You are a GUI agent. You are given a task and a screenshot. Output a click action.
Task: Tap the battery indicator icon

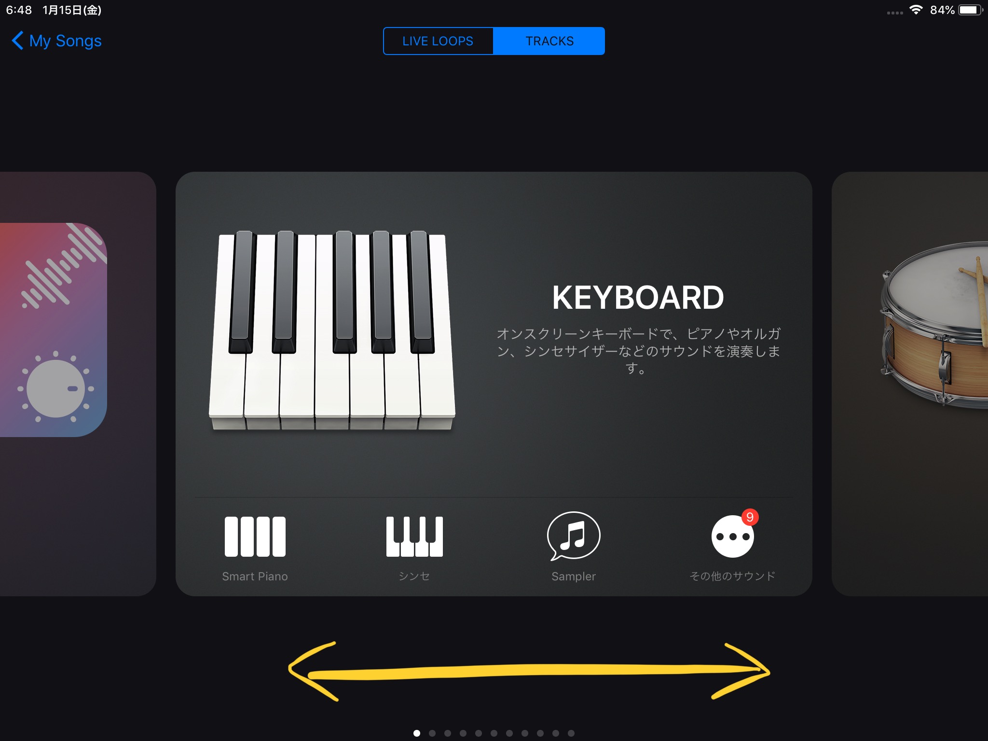coord(971,10)
